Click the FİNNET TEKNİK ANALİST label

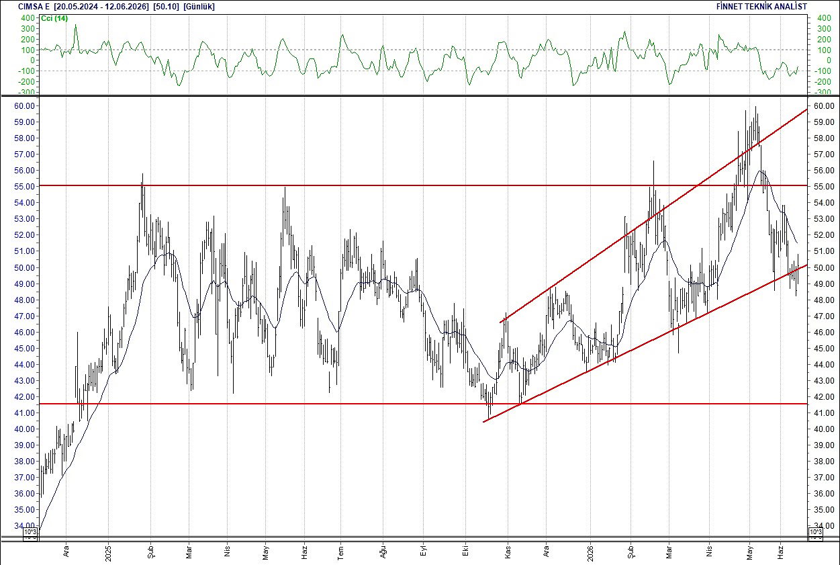tap(762, 6)
